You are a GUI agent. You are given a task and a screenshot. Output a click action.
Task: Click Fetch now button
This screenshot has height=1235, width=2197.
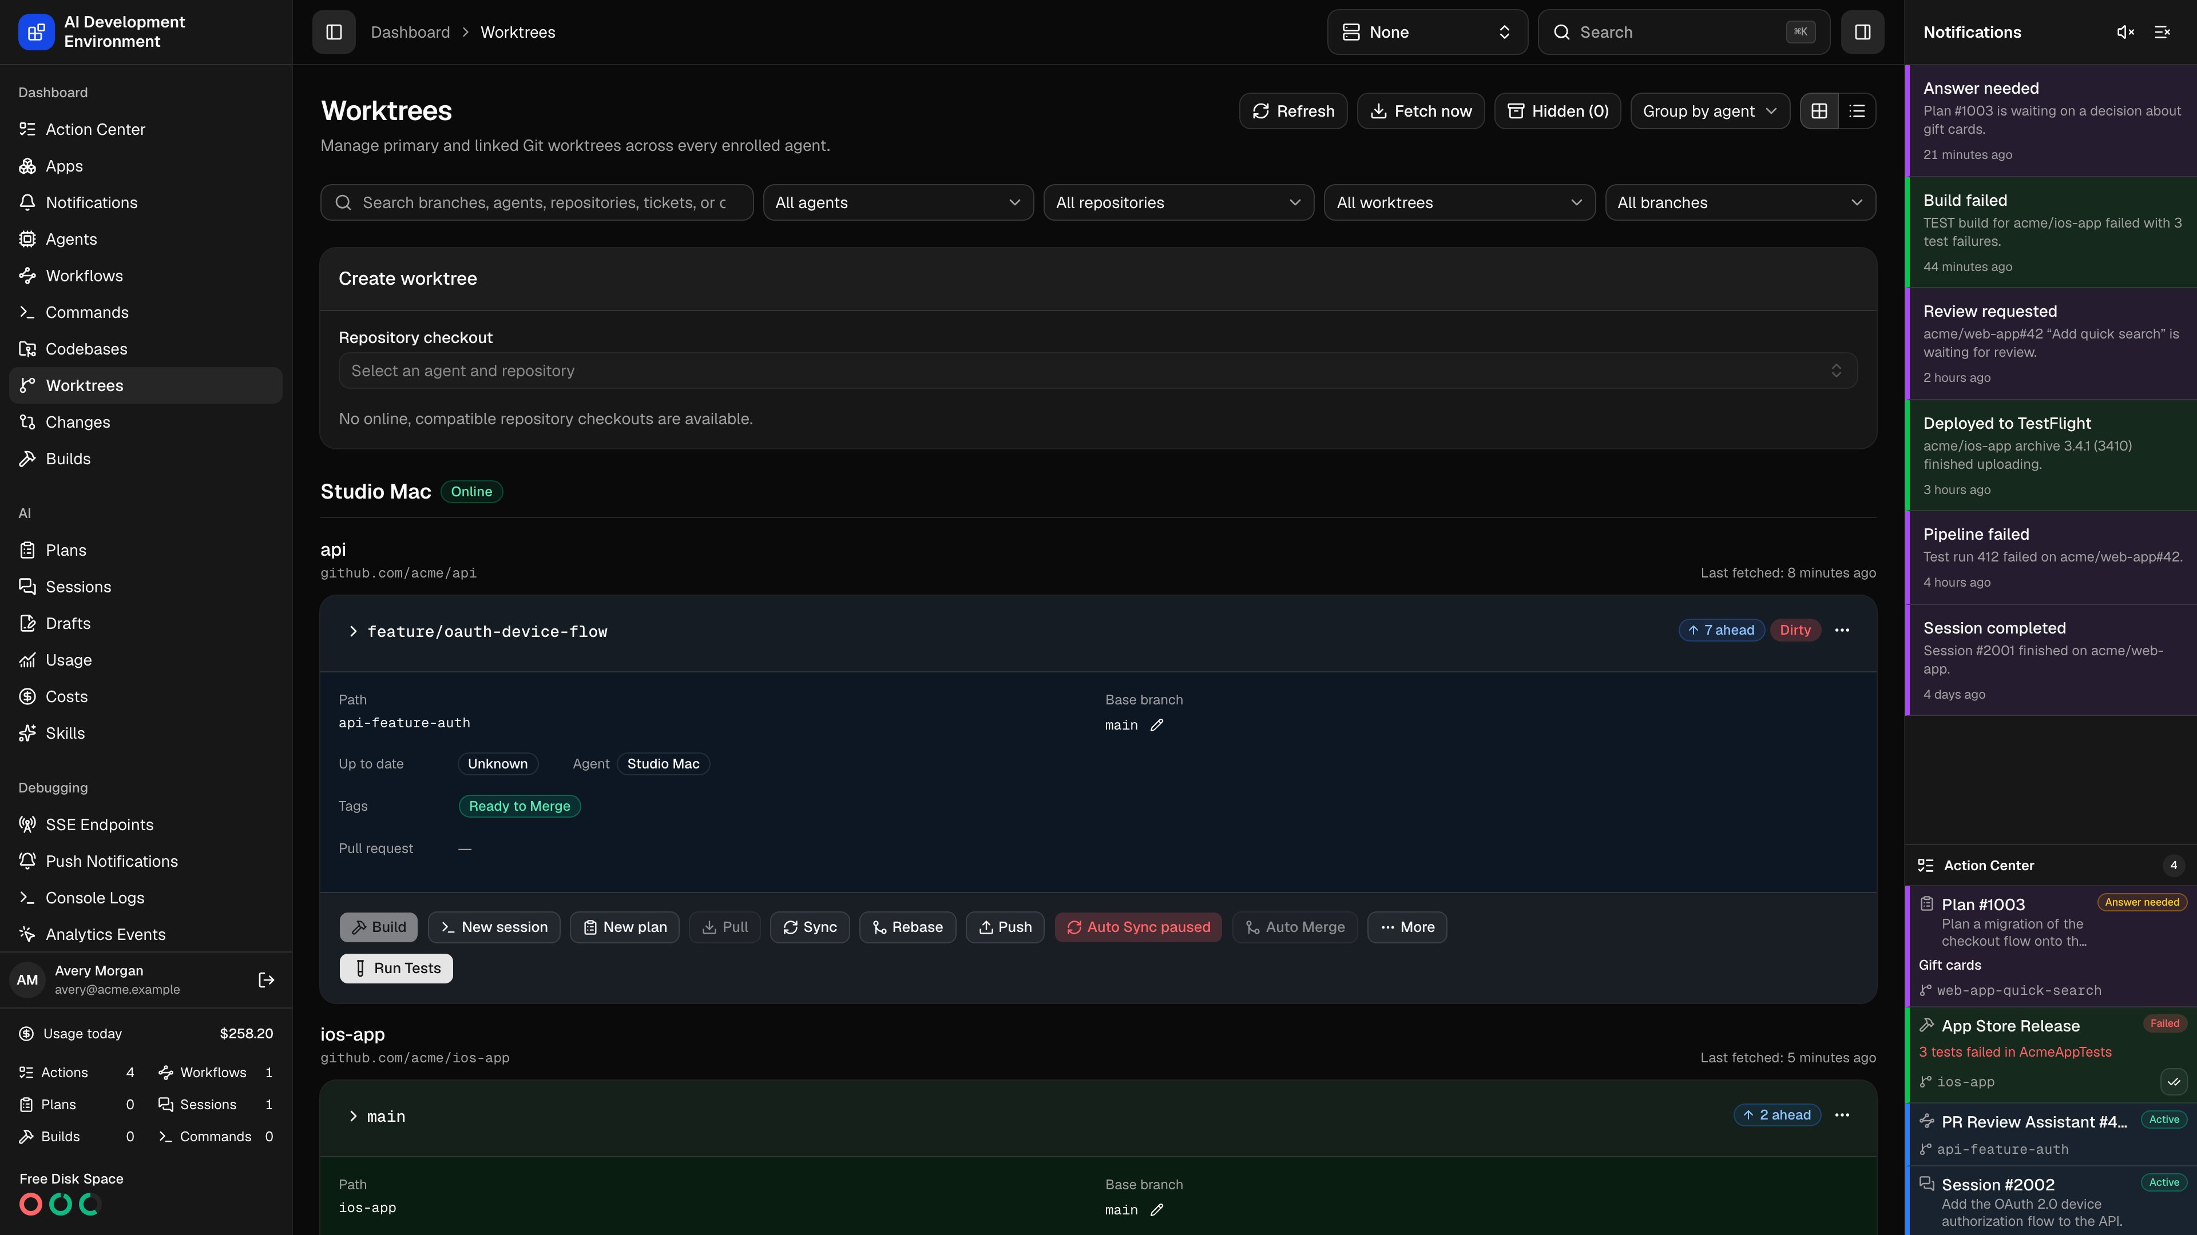[1421, 111]
